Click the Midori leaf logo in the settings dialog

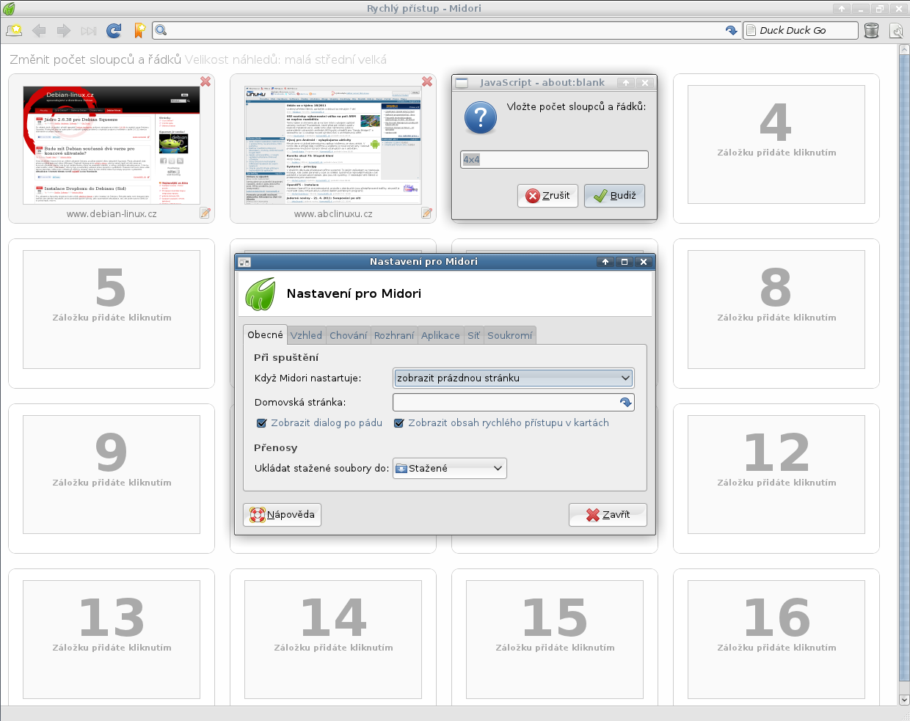[261, 294]
